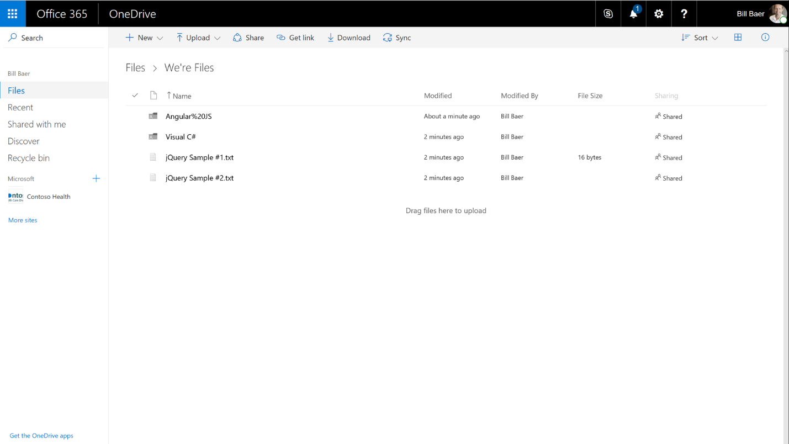Click shared icon on jQuery Sample #2.txt row
The width and height of the screenshot is (789, 444).
tap(658, 178)
